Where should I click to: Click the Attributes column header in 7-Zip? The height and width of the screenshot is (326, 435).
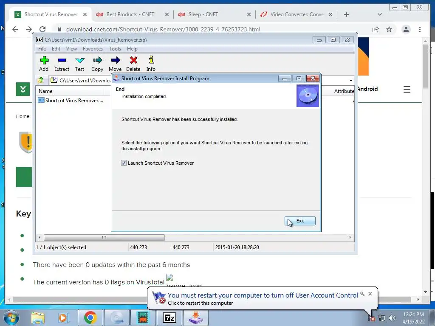coord(344,91)
